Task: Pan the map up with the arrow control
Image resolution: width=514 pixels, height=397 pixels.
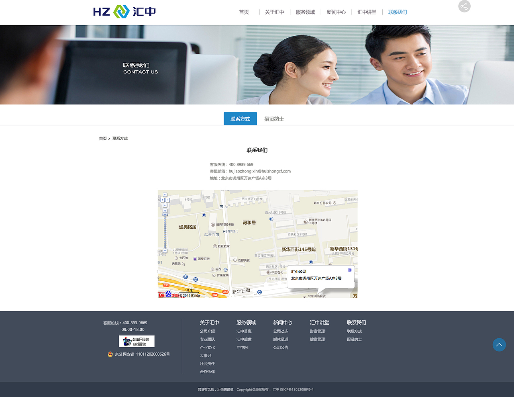Action: (165, 195)
